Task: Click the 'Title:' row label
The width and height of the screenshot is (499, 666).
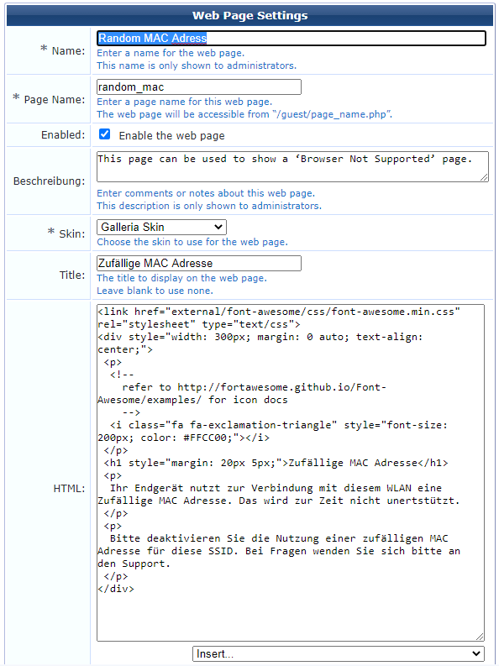Action: pos(72,275)
